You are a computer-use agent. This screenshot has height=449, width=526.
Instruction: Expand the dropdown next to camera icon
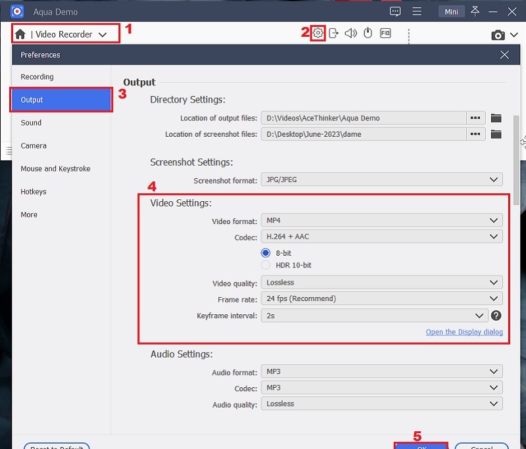click(x=514, y=35)
